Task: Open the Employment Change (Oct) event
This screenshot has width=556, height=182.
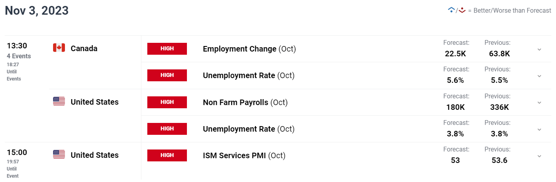Action: (249, 49)
